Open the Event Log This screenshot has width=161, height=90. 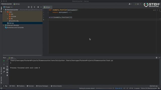(153, 86)
